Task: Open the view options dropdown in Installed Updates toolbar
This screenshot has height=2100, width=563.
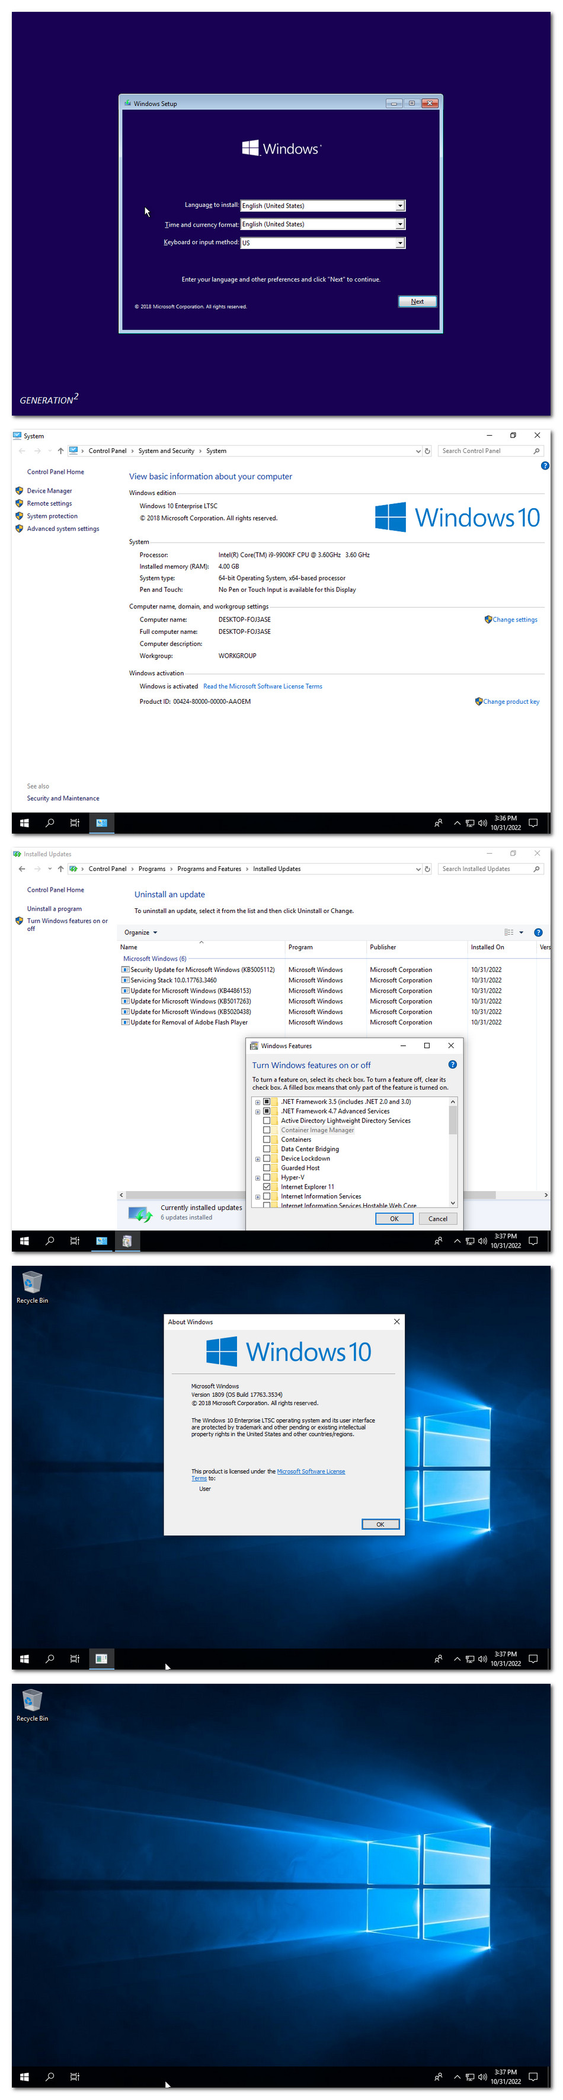Action: pos(522,933)
